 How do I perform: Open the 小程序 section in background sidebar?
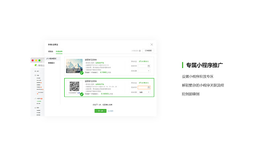(x=39, y=99)
